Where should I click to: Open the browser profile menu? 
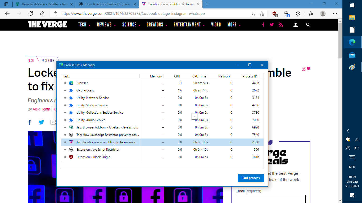point(323,13)
